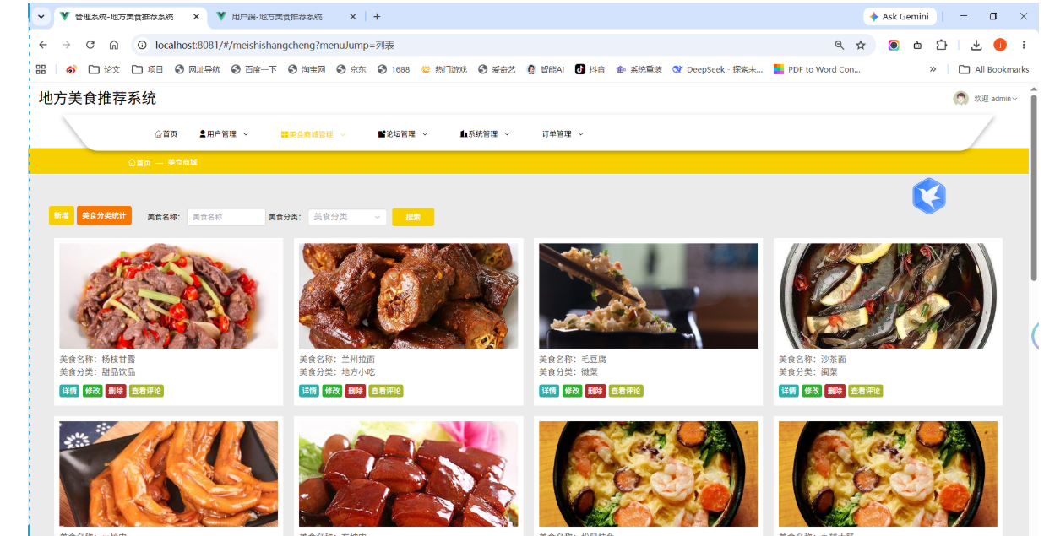Click the 地方美食推荐系统 page title
The width and height of the screenshot is (1044, 536).
click(97, 98)
